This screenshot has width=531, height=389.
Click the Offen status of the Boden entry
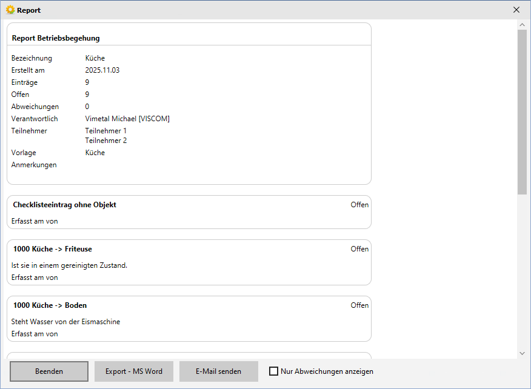[359, 305]
